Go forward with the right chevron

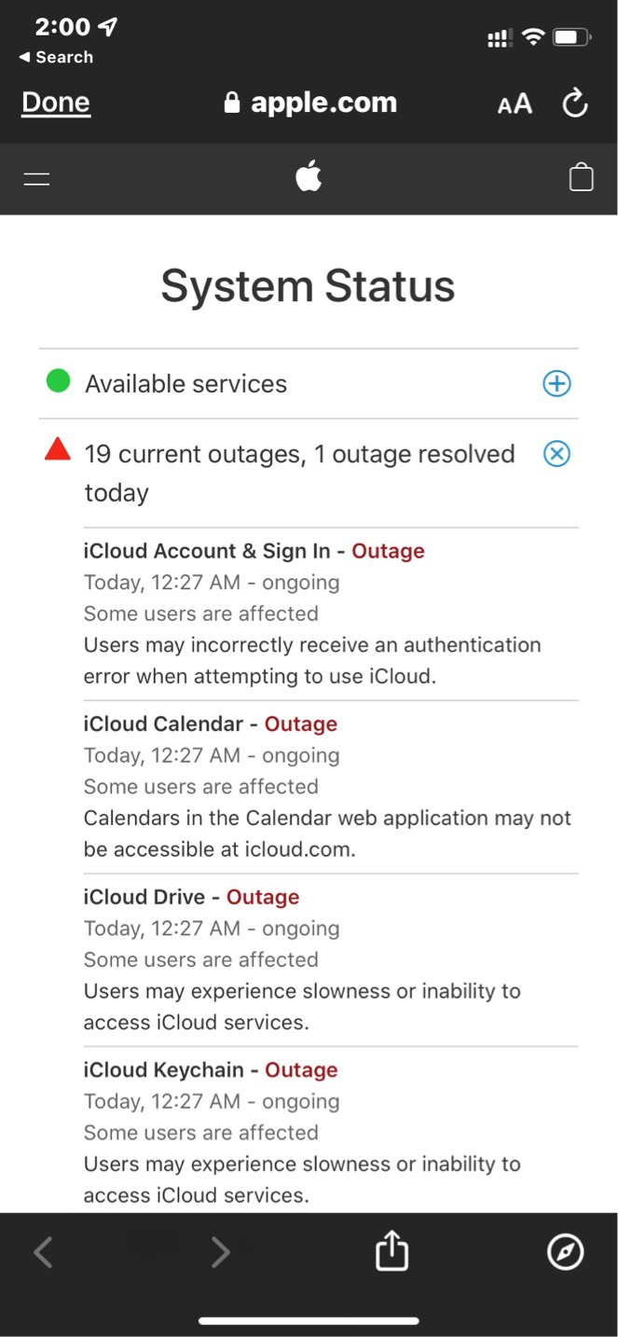tap(220, 1252)
